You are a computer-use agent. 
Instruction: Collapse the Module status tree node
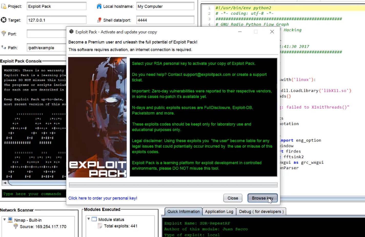point(89,219)
